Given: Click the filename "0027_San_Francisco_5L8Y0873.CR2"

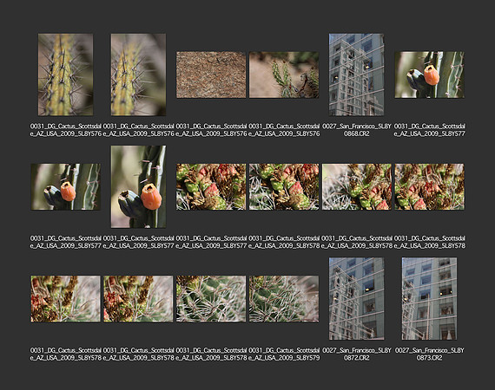Looking at the screenshot, I should click(429, 354).
